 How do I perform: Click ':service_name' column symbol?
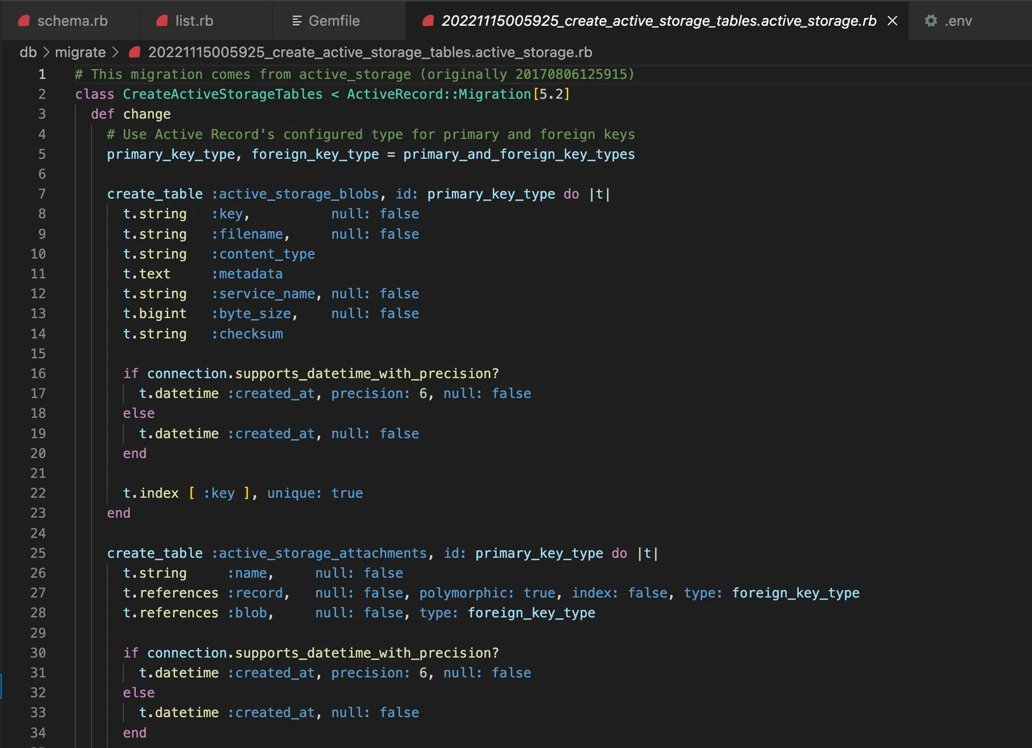click(263, 294)
